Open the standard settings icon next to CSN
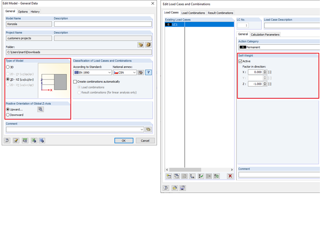Image resolution: width=322 pixels, height=238 pixels. [141, 73]
